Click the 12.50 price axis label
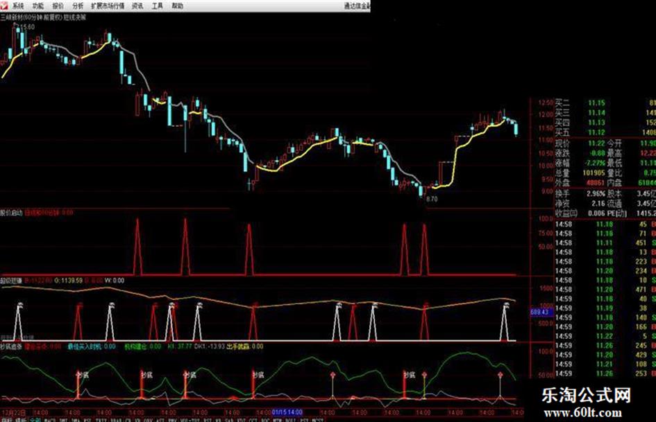The image size is (656, 422). coord(546,103)
